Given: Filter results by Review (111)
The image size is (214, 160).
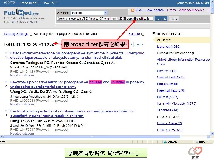Looking at the screenshot, I should pos(166,71).
